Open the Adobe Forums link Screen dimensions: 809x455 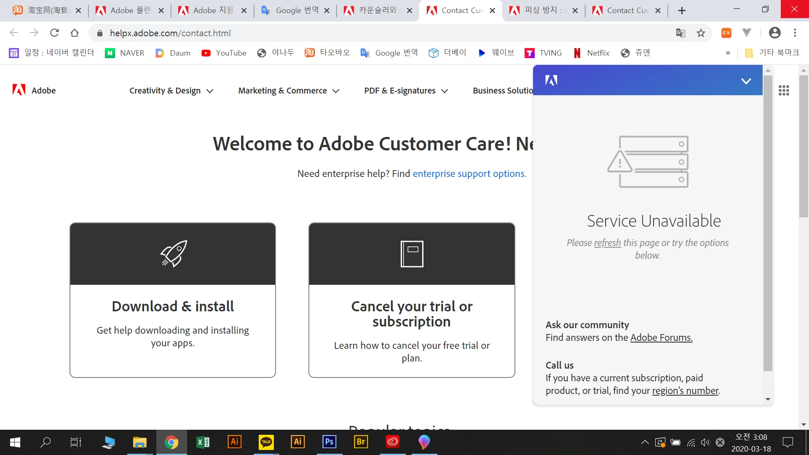pyautogui.click(x=661, y=337)
